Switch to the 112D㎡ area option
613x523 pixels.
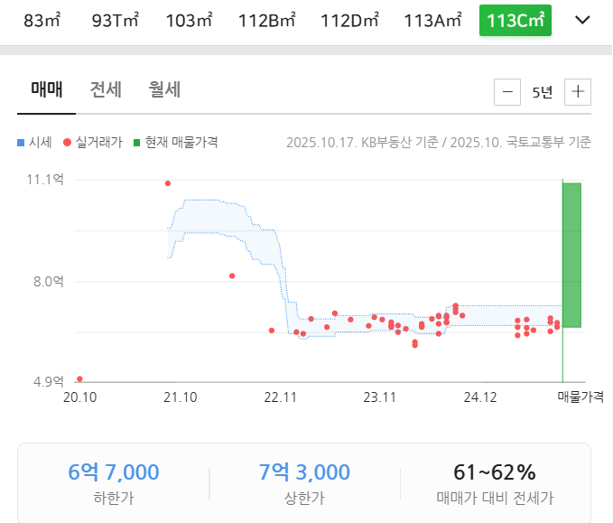point(349,20)
